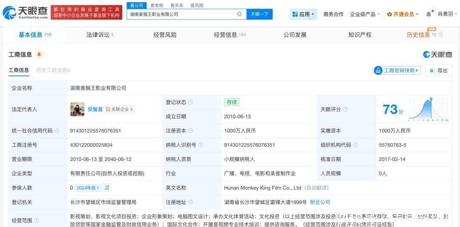This screenshot has height=227, width=460.
Task: Open the 应用 dropdown menu
Action: pyautogui.click(x=303, y=14)
